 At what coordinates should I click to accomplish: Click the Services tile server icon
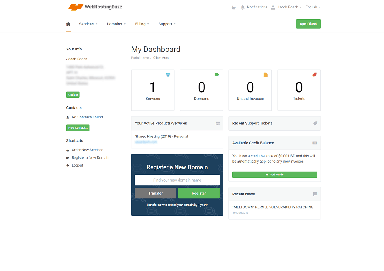[168, 75]
